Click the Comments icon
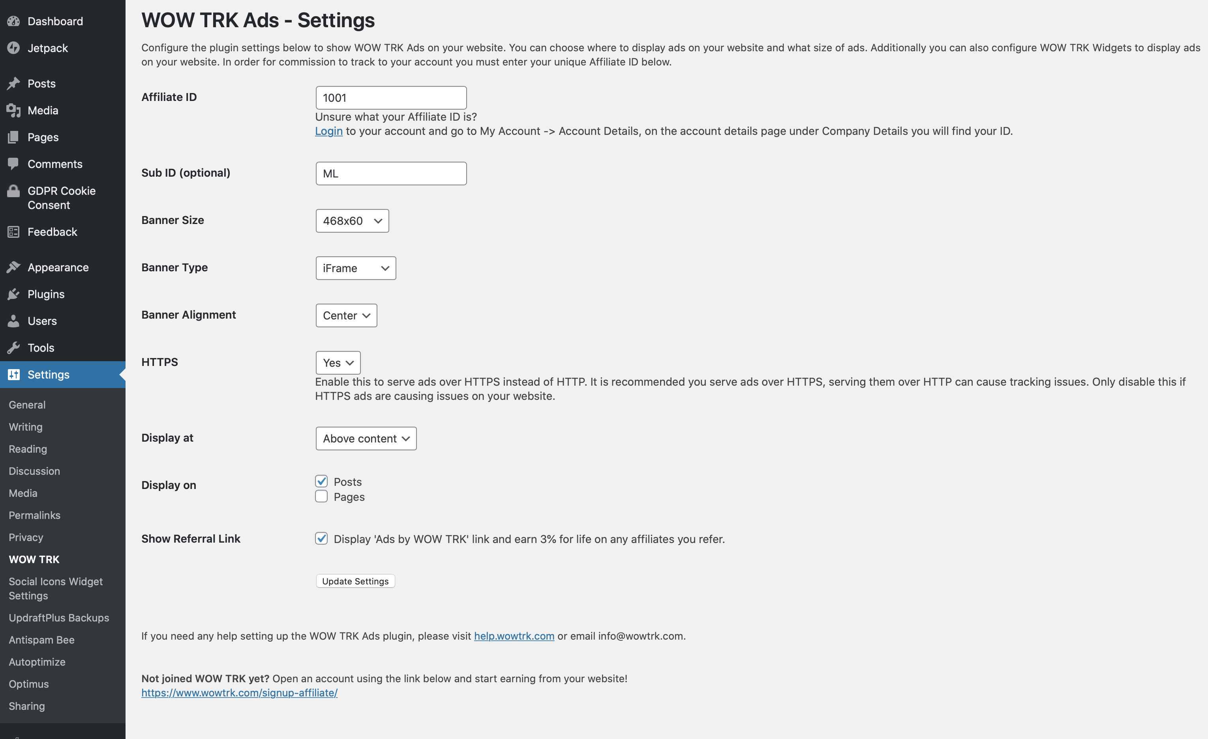Image resolution: width=1208 pixels, height=739 pixels. (x=14, y=164)
